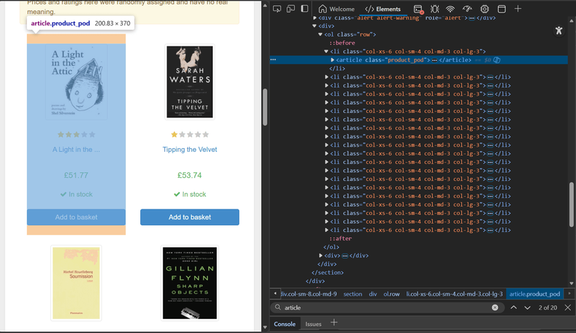
Task: Click the search magnifier icon in find bar
Action: 277,308
